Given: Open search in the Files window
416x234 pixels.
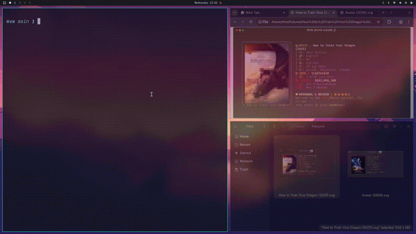Looking at the screenshot, I should pyautogui.click(x=235, y=126).
